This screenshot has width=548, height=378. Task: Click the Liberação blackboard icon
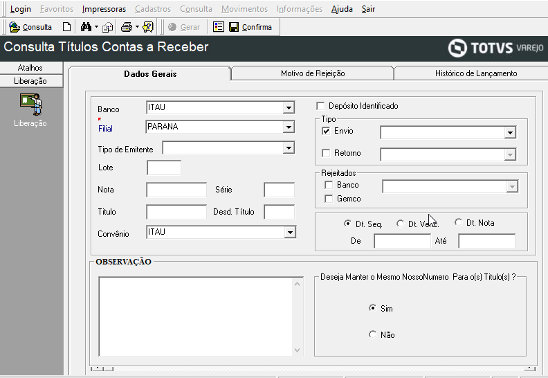(30, 105)
